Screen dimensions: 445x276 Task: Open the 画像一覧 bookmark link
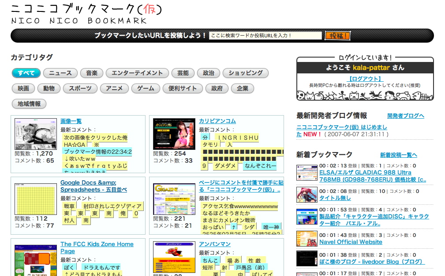point(71,121)
